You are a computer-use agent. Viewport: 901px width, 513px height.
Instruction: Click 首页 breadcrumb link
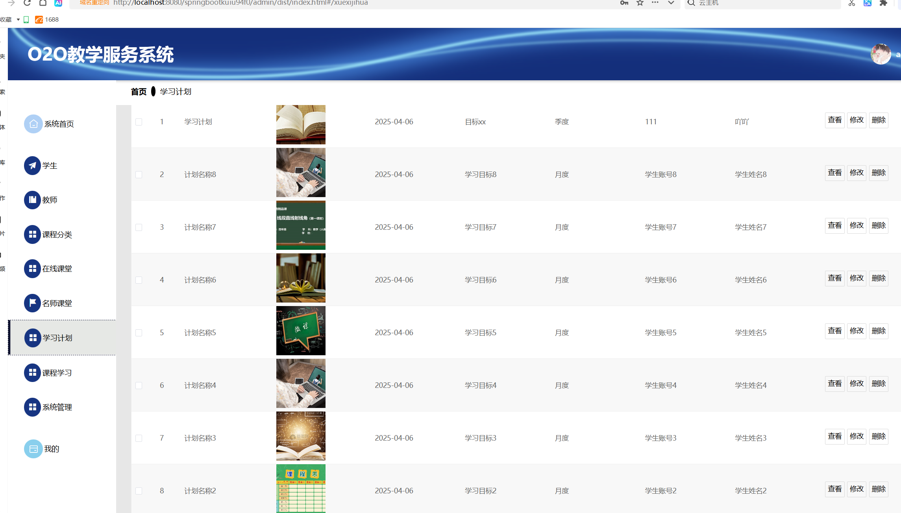(139, 92)
